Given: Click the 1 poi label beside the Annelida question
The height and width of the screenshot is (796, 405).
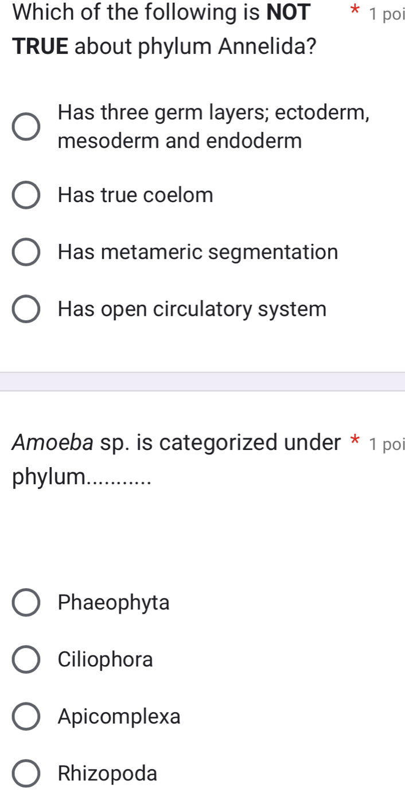Looking at the screenshot, I should [x=388, y=13].
